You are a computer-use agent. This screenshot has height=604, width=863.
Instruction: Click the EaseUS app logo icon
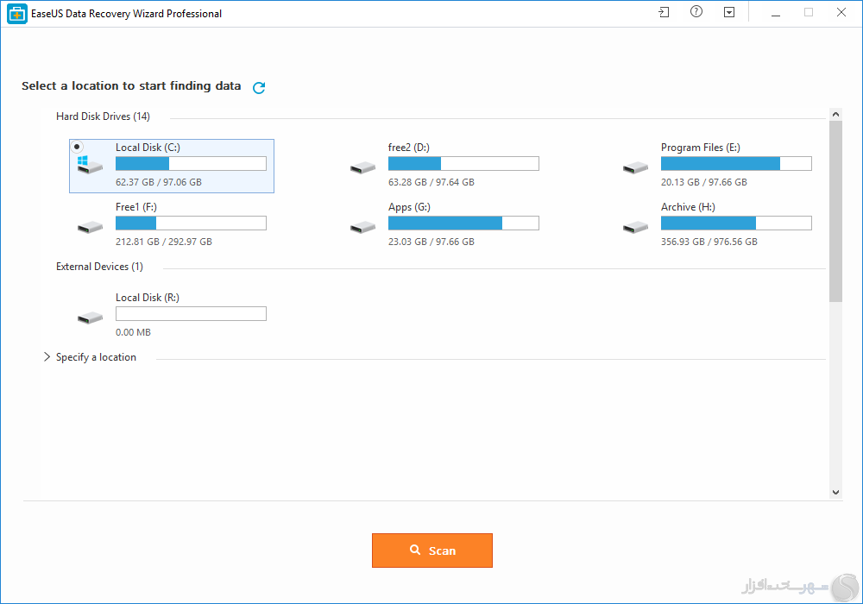[x=17, y=14]
